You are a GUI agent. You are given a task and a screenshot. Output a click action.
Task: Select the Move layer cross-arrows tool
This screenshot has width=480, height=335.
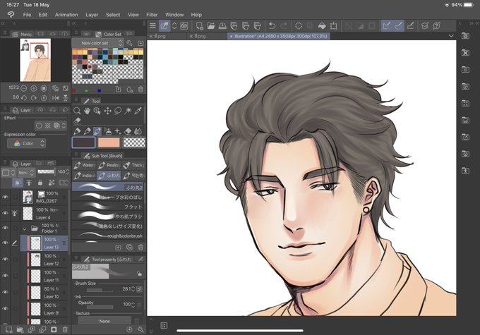tap(107, 111)
